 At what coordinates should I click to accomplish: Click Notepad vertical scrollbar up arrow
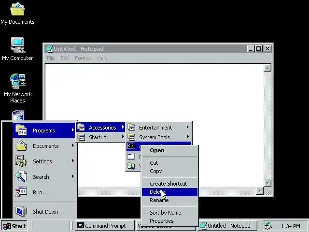[267, 68]
